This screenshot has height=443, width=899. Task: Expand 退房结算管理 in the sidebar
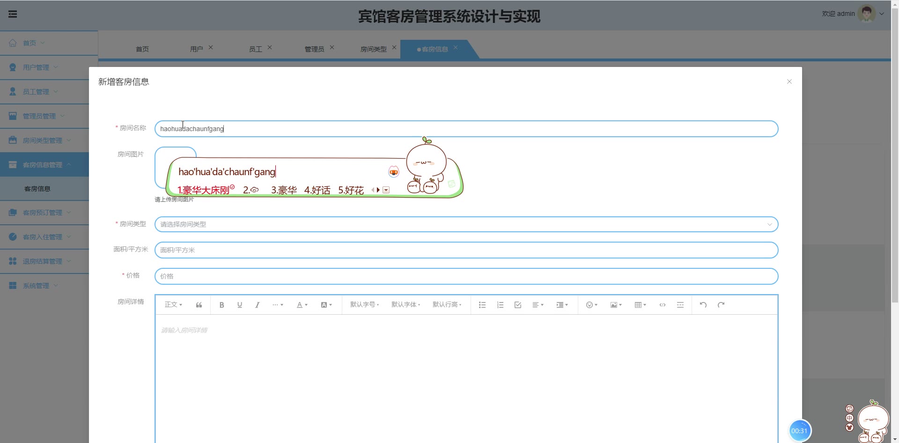pyautogui.click(x=44, y=261)
